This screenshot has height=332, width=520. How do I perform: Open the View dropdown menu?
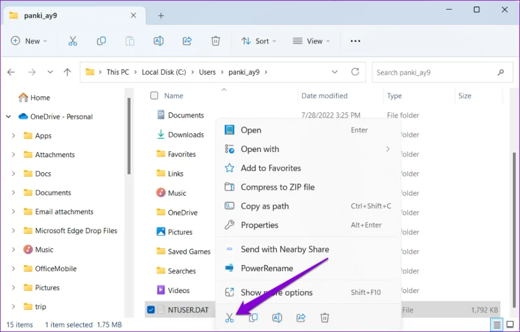pos(311,41)
